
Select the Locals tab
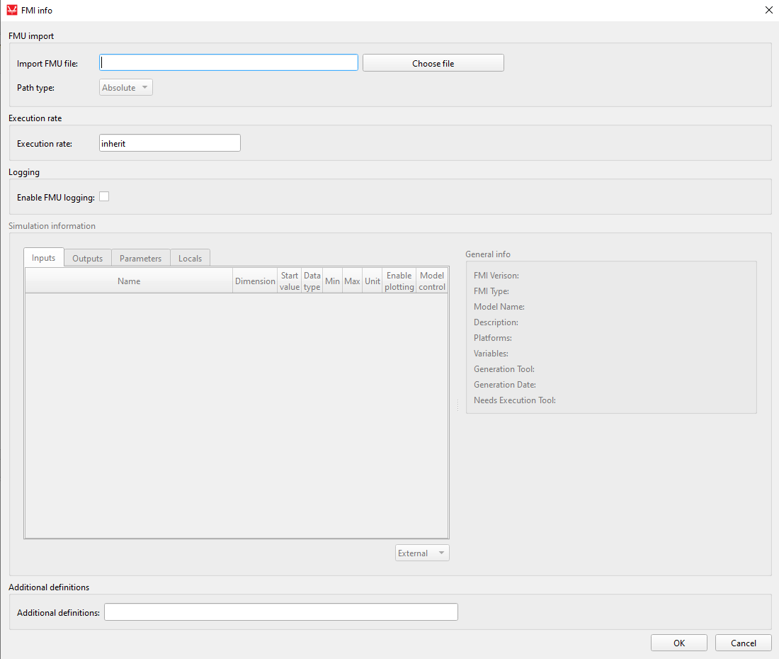tap(190, 259)
